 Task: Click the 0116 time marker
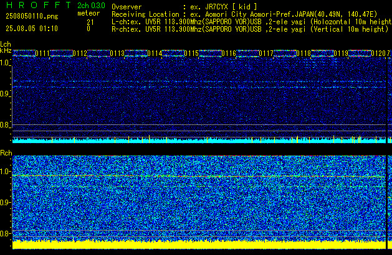pyautogui.click(x=229, y=53)
